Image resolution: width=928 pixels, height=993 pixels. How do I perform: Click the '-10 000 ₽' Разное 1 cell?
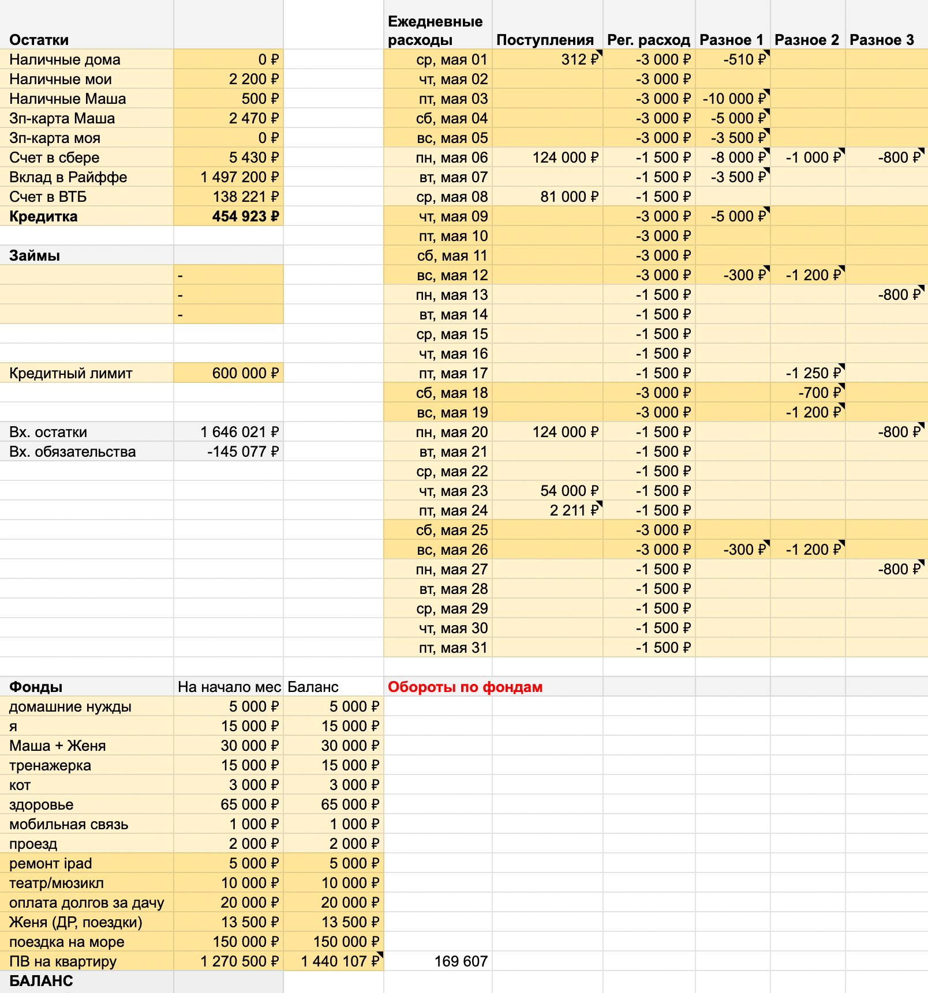point(734,99)
